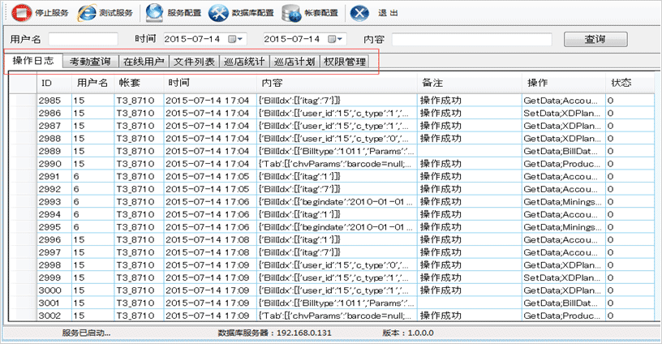Sort by the 时间 column header
The height and width of the screenshot is (344, 662).
tap(211, 83)
